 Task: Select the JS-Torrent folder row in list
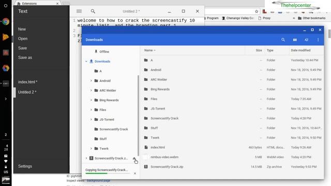click(x=232, y=109)
